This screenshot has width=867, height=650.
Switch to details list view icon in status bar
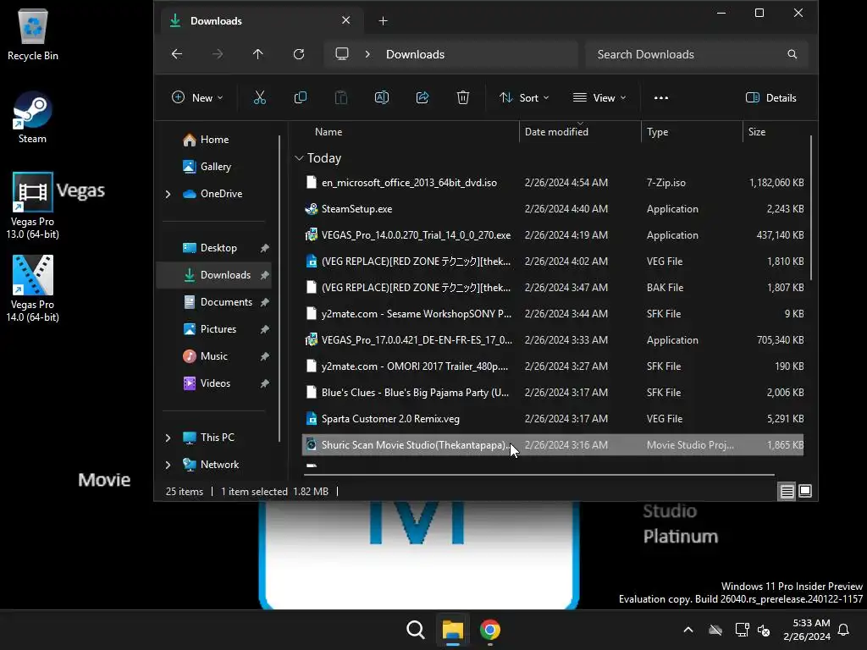pyautogui.click(x=787, y=491)
